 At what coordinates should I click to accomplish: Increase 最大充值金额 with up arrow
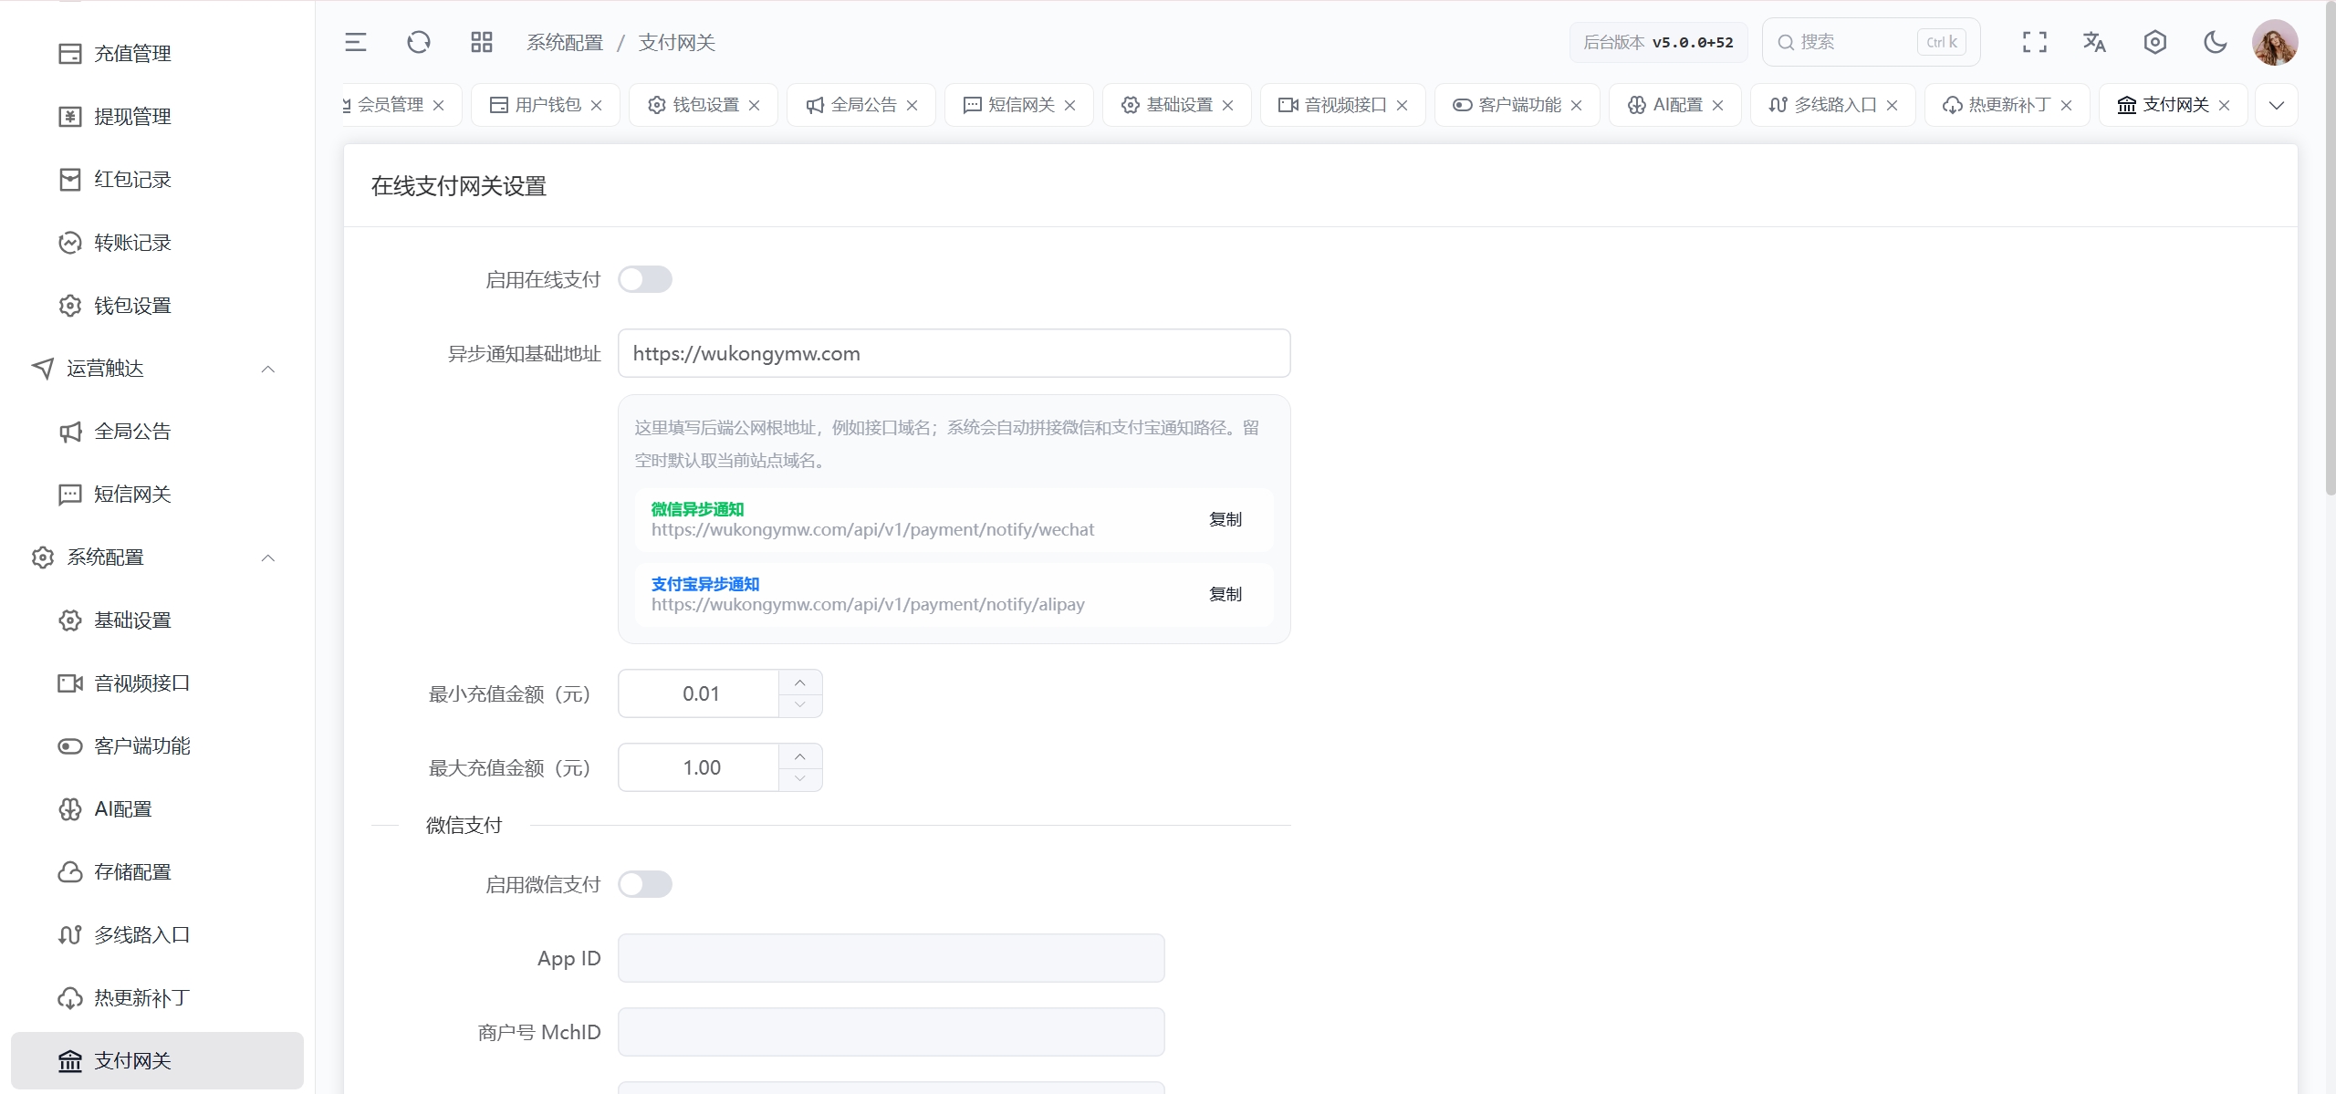(800, 756)
